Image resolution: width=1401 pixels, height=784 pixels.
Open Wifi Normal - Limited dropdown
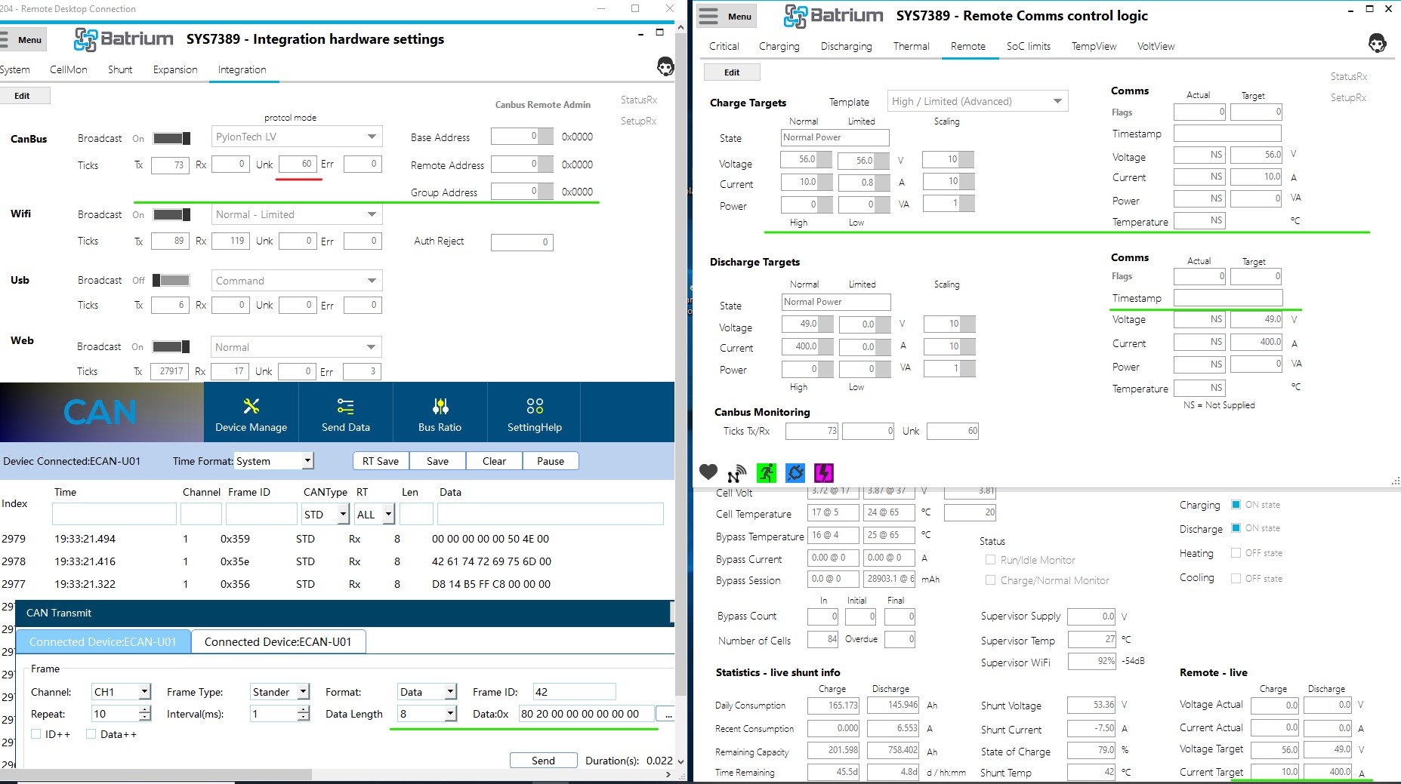(297, 214)
